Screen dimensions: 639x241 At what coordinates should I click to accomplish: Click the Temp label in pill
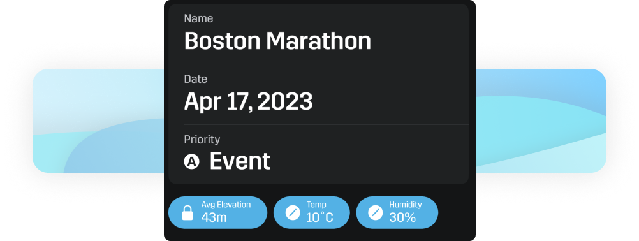(x=316, y=205)
